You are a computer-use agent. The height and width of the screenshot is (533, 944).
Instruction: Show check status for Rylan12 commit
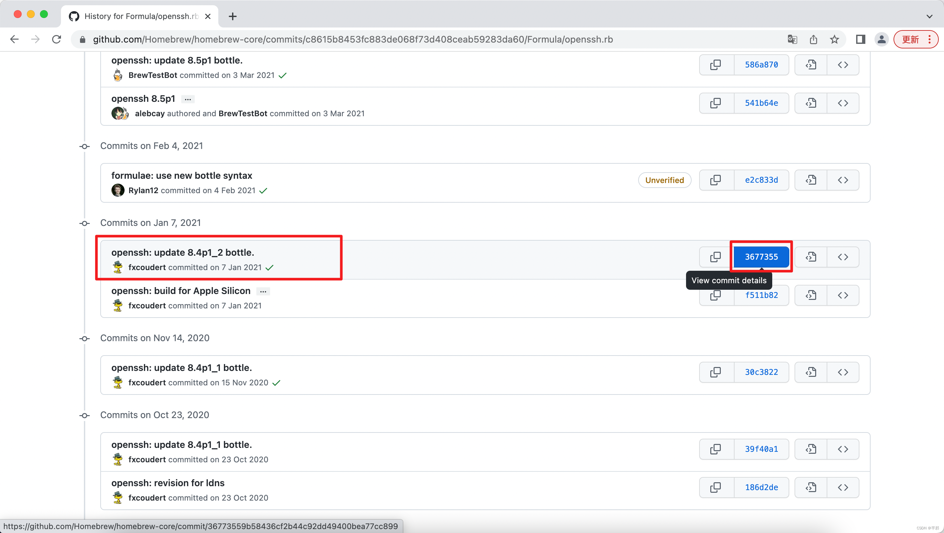pyautogui.click(x=263, y=191)
